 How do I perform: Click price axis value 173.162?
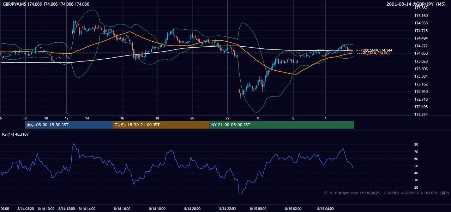tap(421, 84)
